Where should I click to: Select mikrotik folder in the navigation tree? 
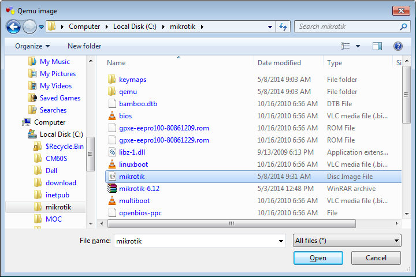click(58, 207)
